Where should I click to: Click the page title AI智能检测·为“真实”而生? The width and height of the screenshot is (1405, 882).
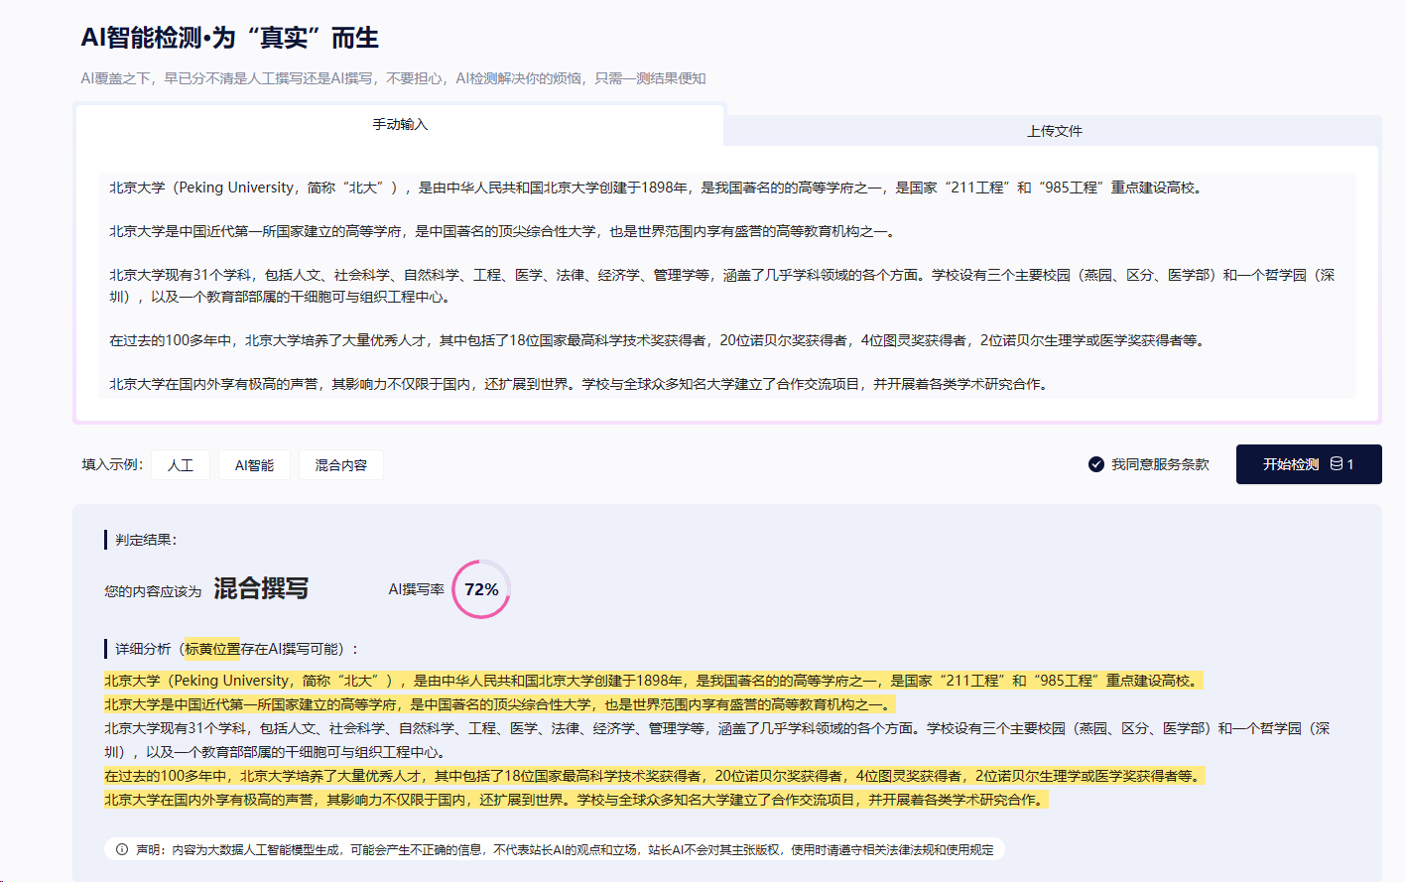pyautogui.click(x=230, y=38)
